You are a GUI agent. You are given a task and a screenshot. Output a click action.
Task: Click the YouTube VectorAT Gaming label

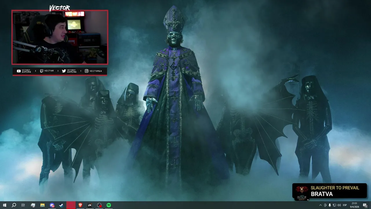(x=24, y=71)
